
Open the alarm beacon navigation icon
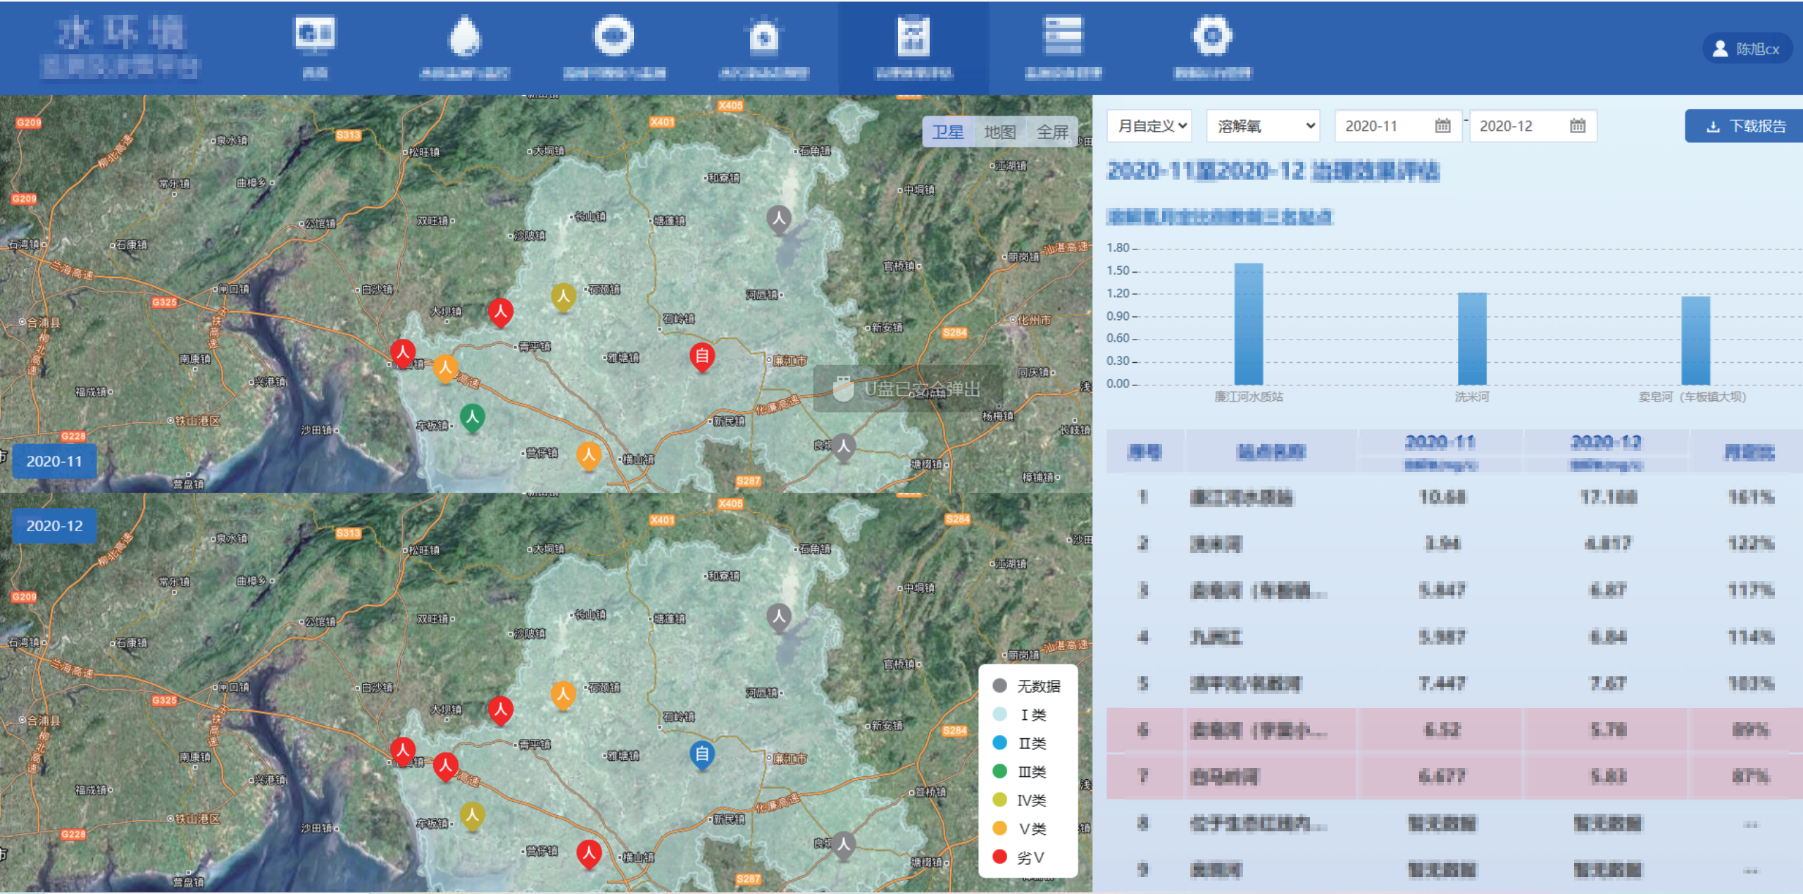[763, 36]
